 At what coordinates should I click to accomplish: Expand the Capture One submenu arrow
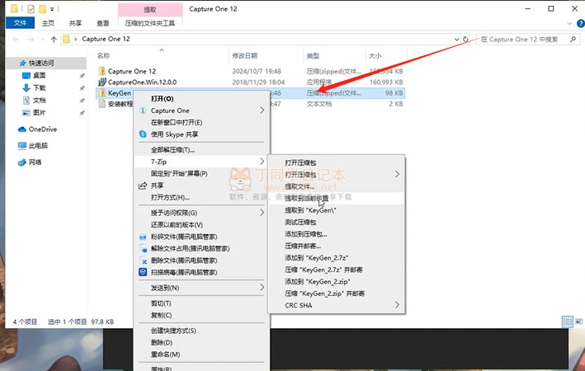click(262, 110)
